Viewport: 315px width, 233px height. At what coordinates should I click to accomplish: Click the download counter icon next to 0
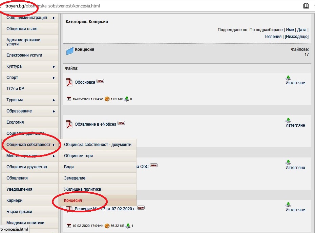(x=127, y=99)
